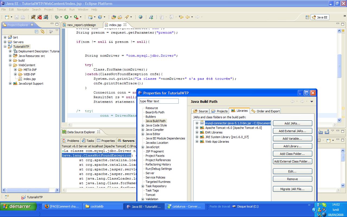This screenshot has width=347, height=217.
Task: Switch to the Order and Export tab
Action: pyautogui.click(x=265, y=111)
